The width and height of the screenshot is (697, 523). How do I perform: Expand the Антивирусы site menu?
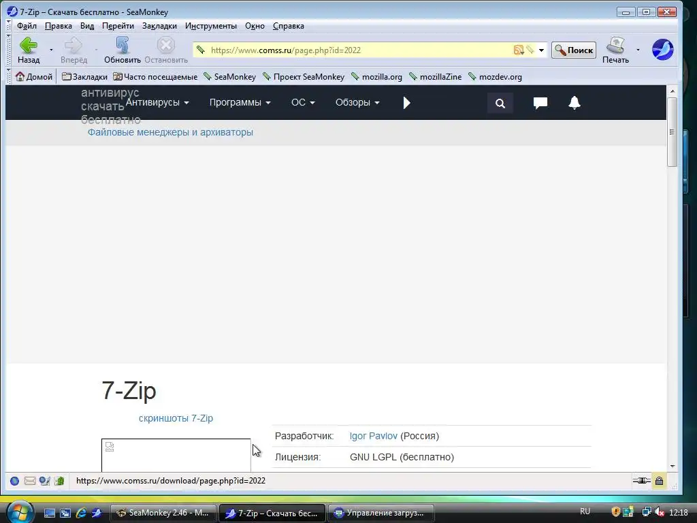157,102
